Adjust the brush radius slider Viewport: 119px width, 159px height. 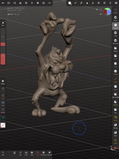[x=3, y=37]
